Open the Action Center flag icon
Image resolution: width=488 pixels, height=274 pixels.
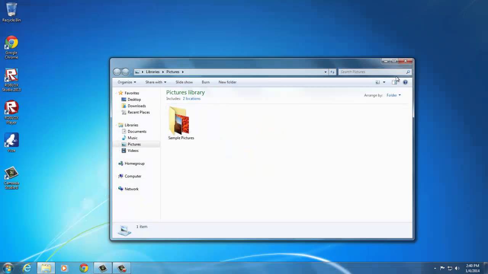(x=442, y=268)
